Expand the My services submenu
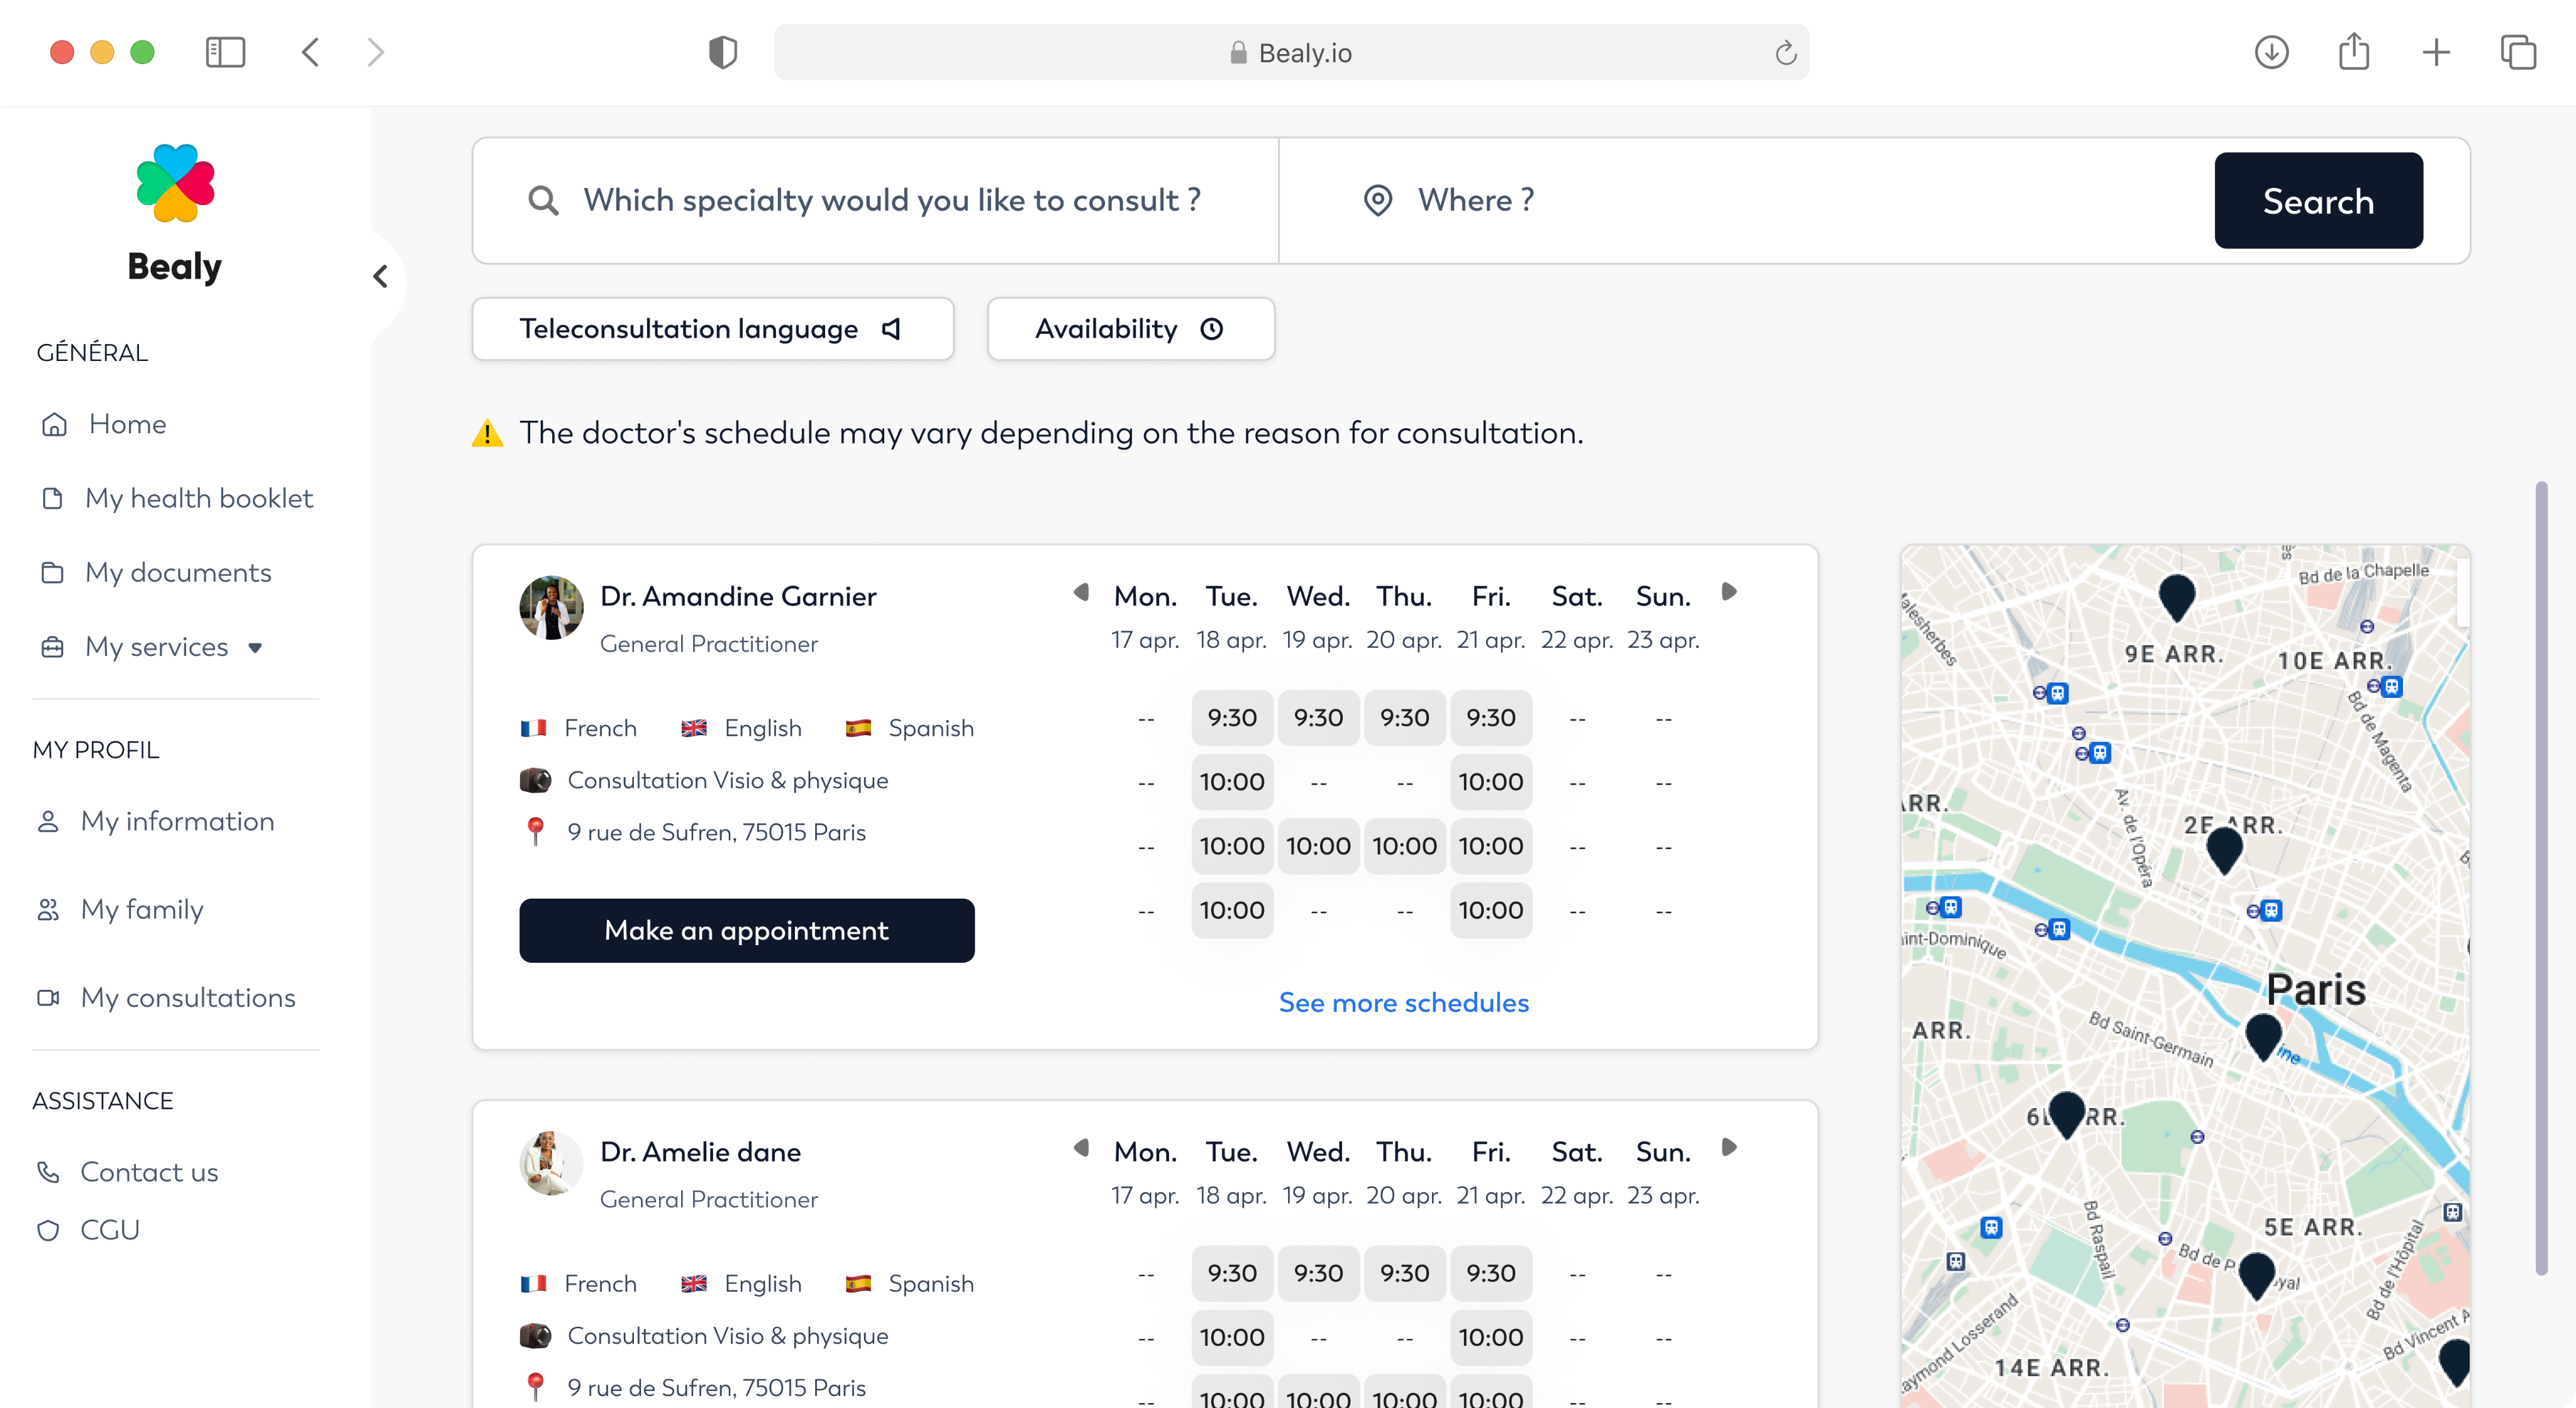Screen dimensions: 2576x1408 (255, 647)
